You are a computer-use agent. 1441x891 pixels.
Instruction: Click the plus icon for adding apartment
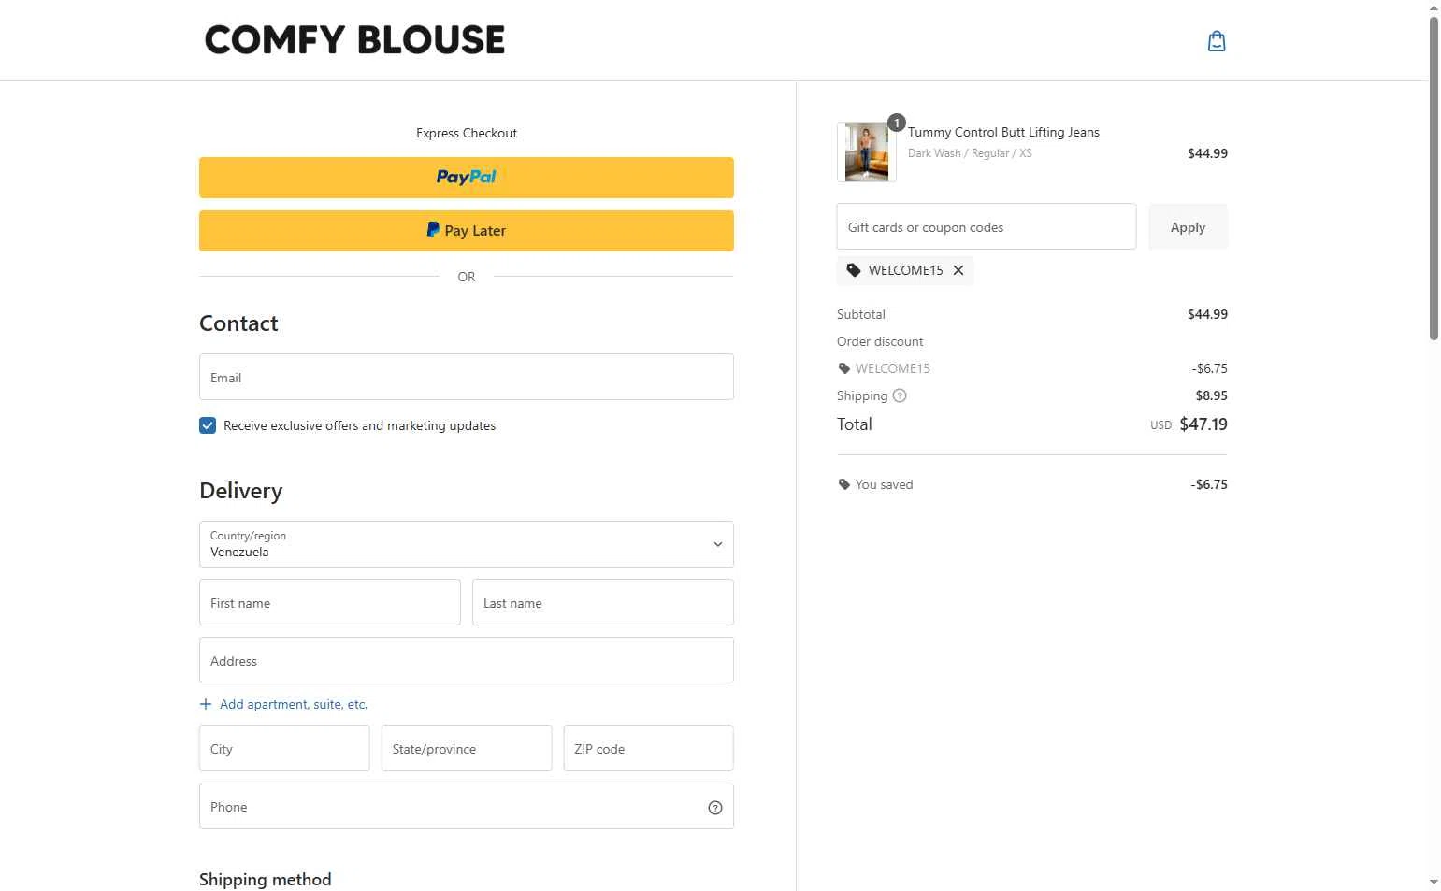tap(206, 704)
